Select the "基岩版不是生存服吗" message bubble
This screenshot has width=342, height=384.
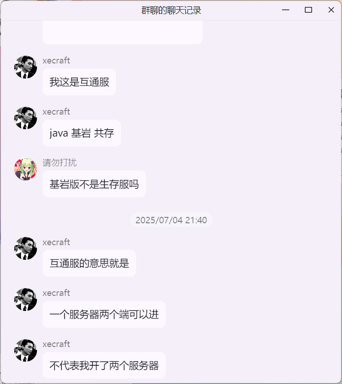point(95,184)
